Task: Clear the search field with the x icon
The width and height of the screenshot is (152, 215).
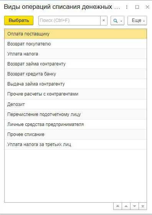Action: 104,20
